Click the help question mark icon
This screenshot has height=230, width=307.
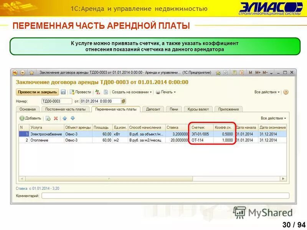[286, 92]
